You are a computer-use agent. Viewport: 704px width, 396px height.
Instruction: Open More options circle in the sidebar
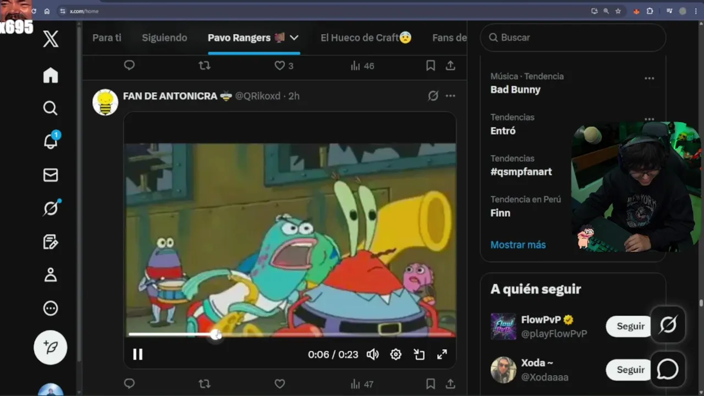point(51,309)
